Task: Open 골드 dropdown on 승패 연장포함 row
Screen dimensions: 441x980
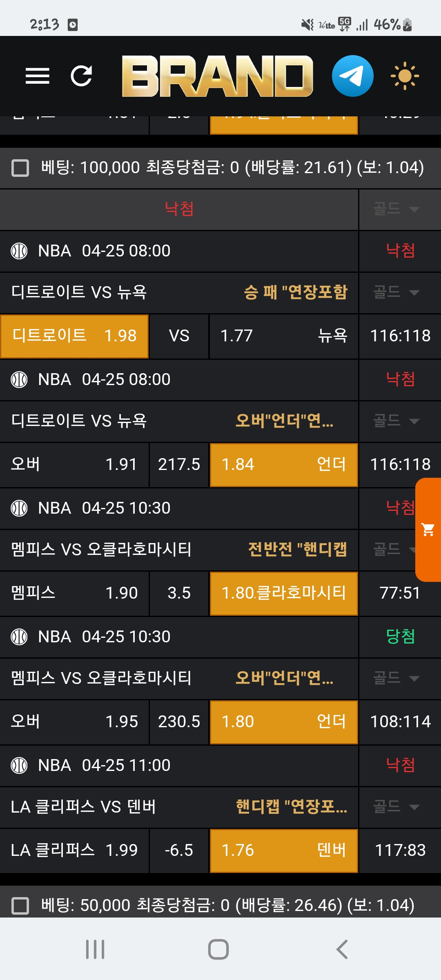Action: (x=396, y=292)
